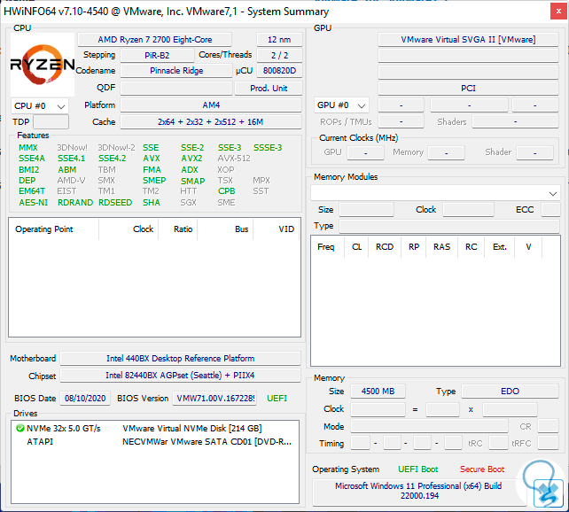This screenshot has height=512, width=569.
Task: Click the CPB feature label
Action: tap(226, 191)
